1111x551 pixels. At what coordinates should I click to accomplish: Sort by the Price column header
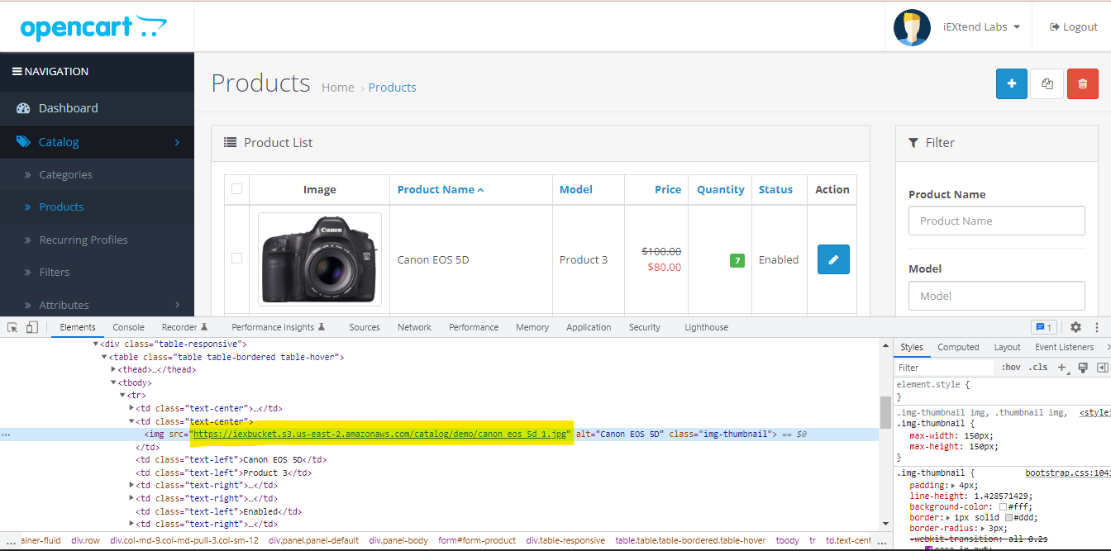coord(668,189)
